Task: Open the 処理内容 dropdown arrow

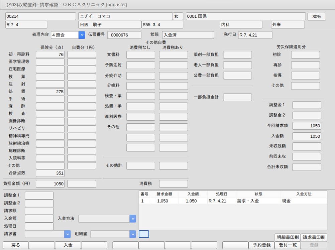Action: [82, 35]
